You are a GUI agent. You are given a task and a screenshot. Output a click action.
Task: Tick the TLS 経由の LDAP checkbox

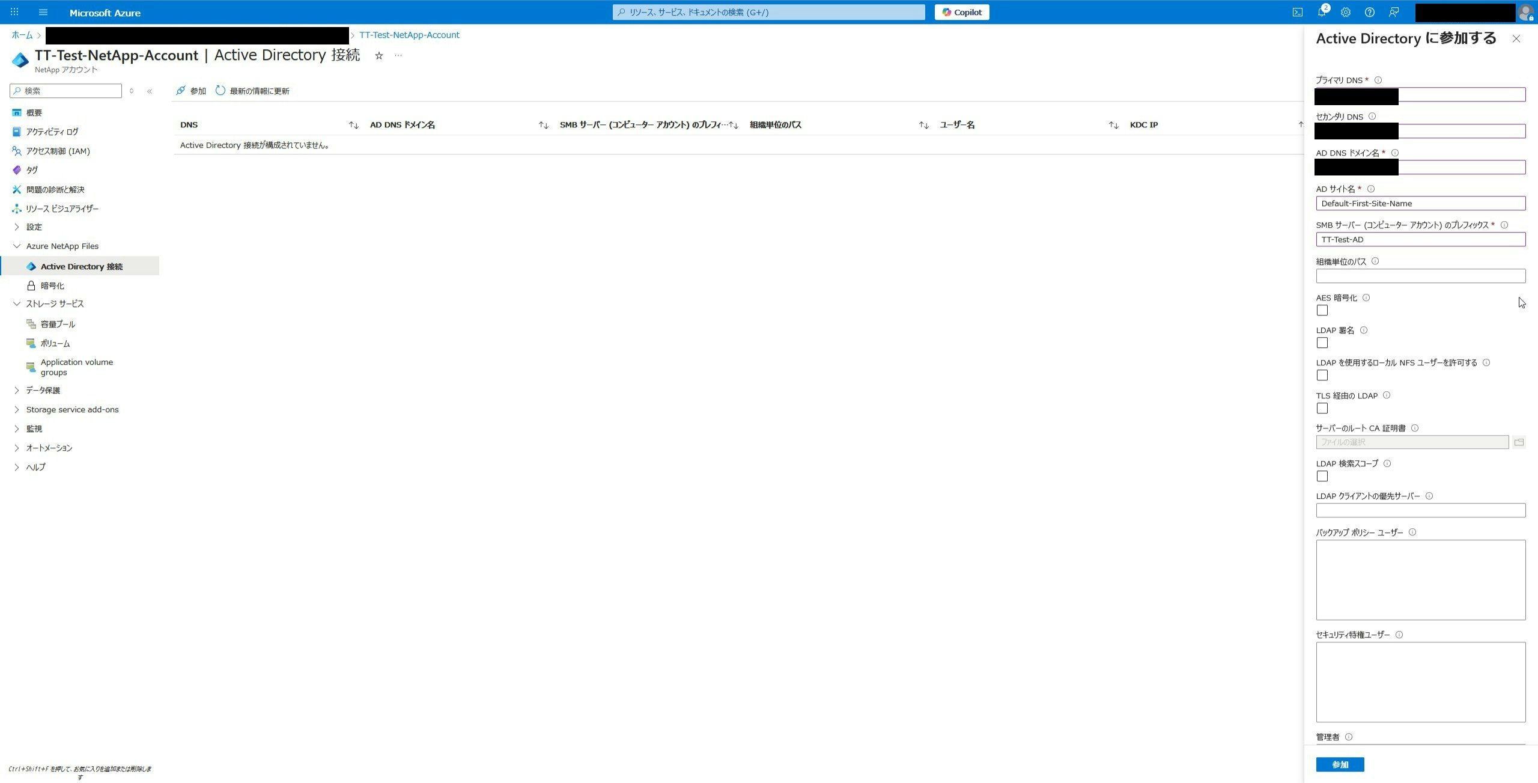(1322, 409)
